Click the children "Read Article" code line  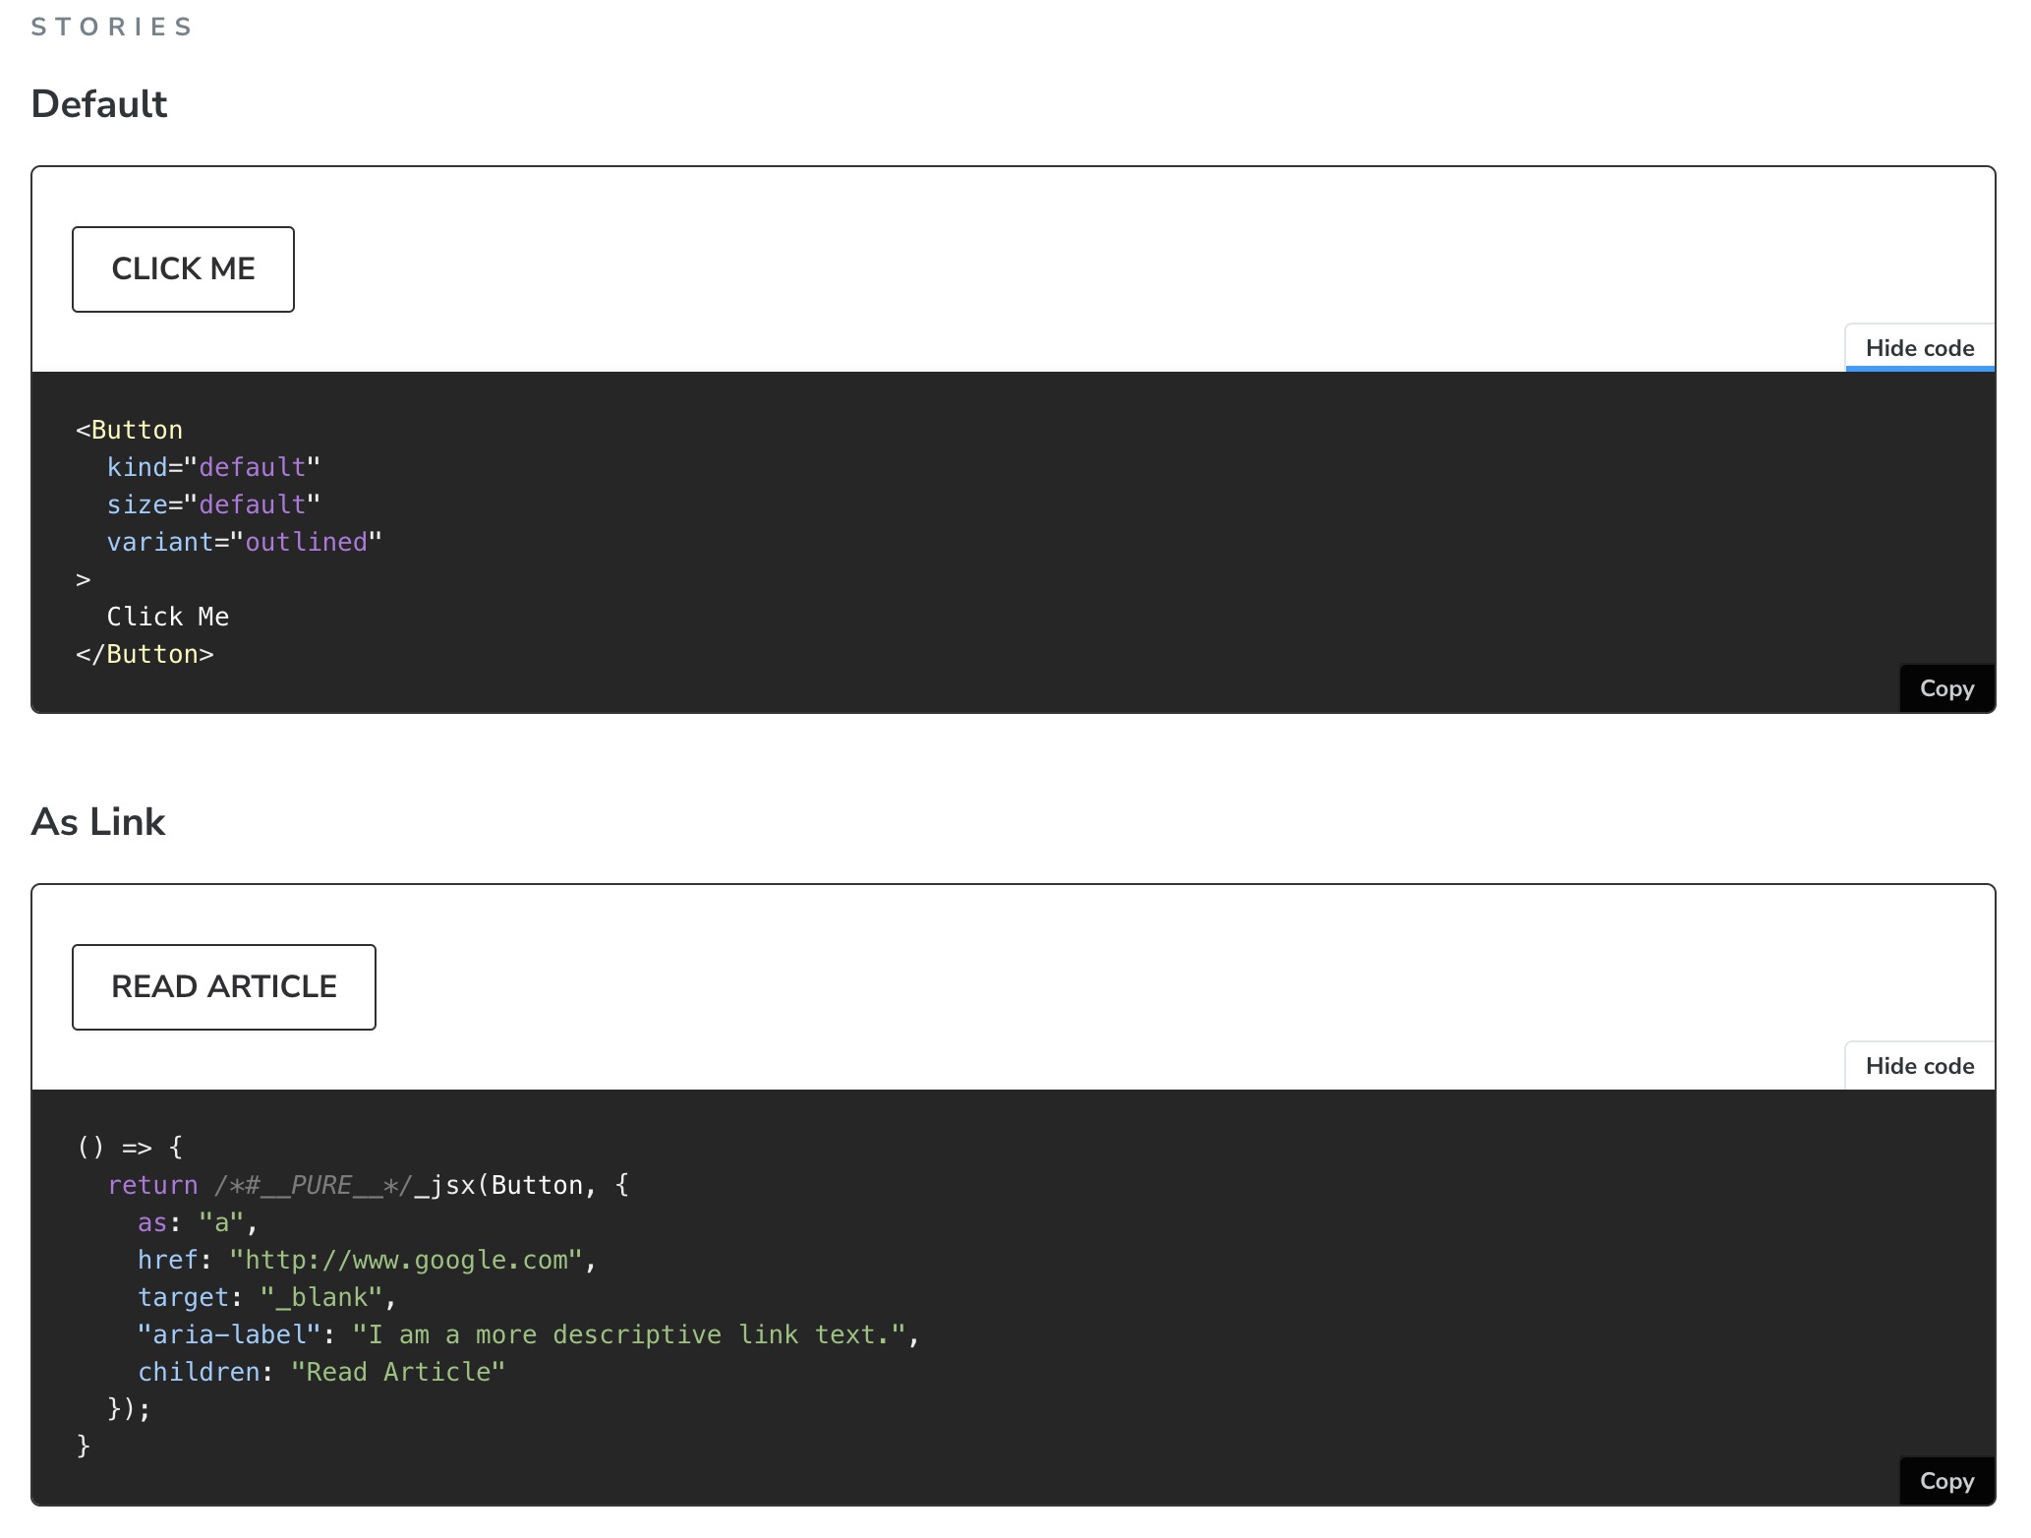320,1372
